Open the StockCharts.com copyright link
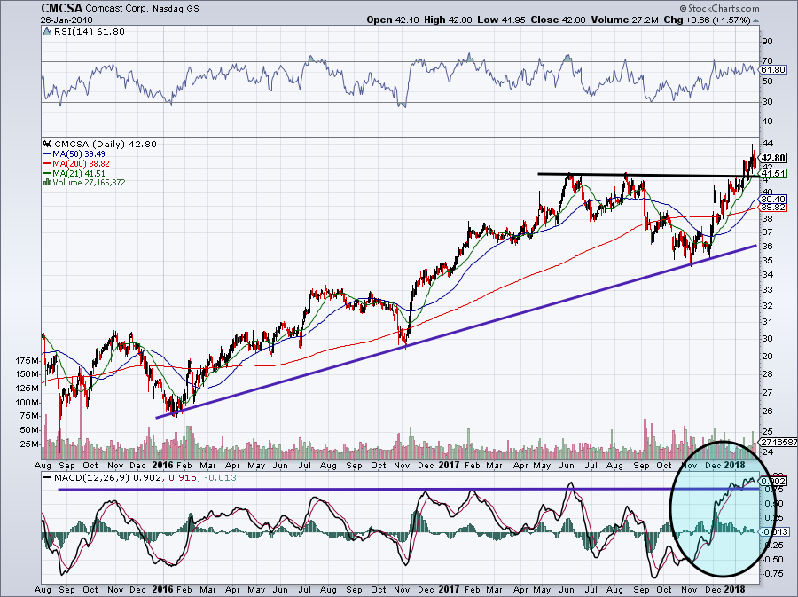This screenshot has width=798, height=597. pyautogui.click(x=720, y=8)
